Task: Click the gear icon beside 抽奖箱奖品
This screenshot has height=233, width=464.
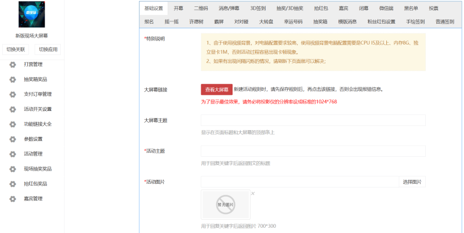Action: [x=12, y=79]
